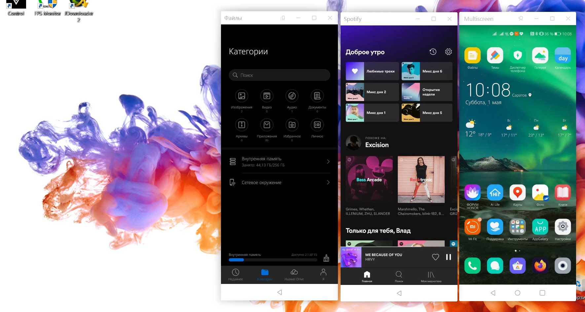Open the Я profile tab in Files
Viewport: 585px width, 312px height.
tap(323, 274)
